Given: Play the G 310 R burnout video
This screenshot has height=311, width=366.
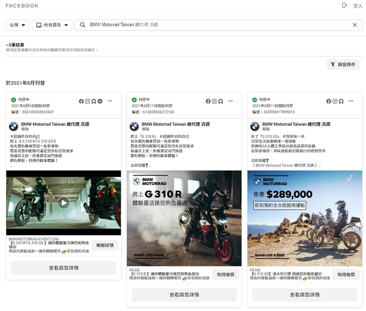Looking at the screenshot, I should 184,218.
